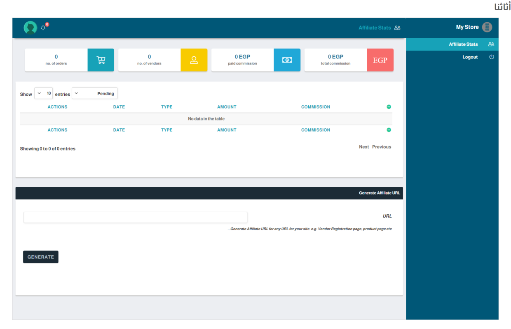
Task: Click the red EGP total commission tile
Action: (380, 60)
